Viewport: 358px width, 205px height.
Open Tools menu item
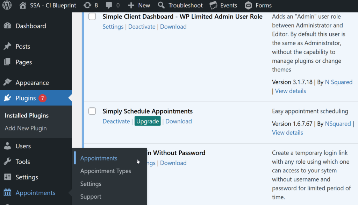23,162
